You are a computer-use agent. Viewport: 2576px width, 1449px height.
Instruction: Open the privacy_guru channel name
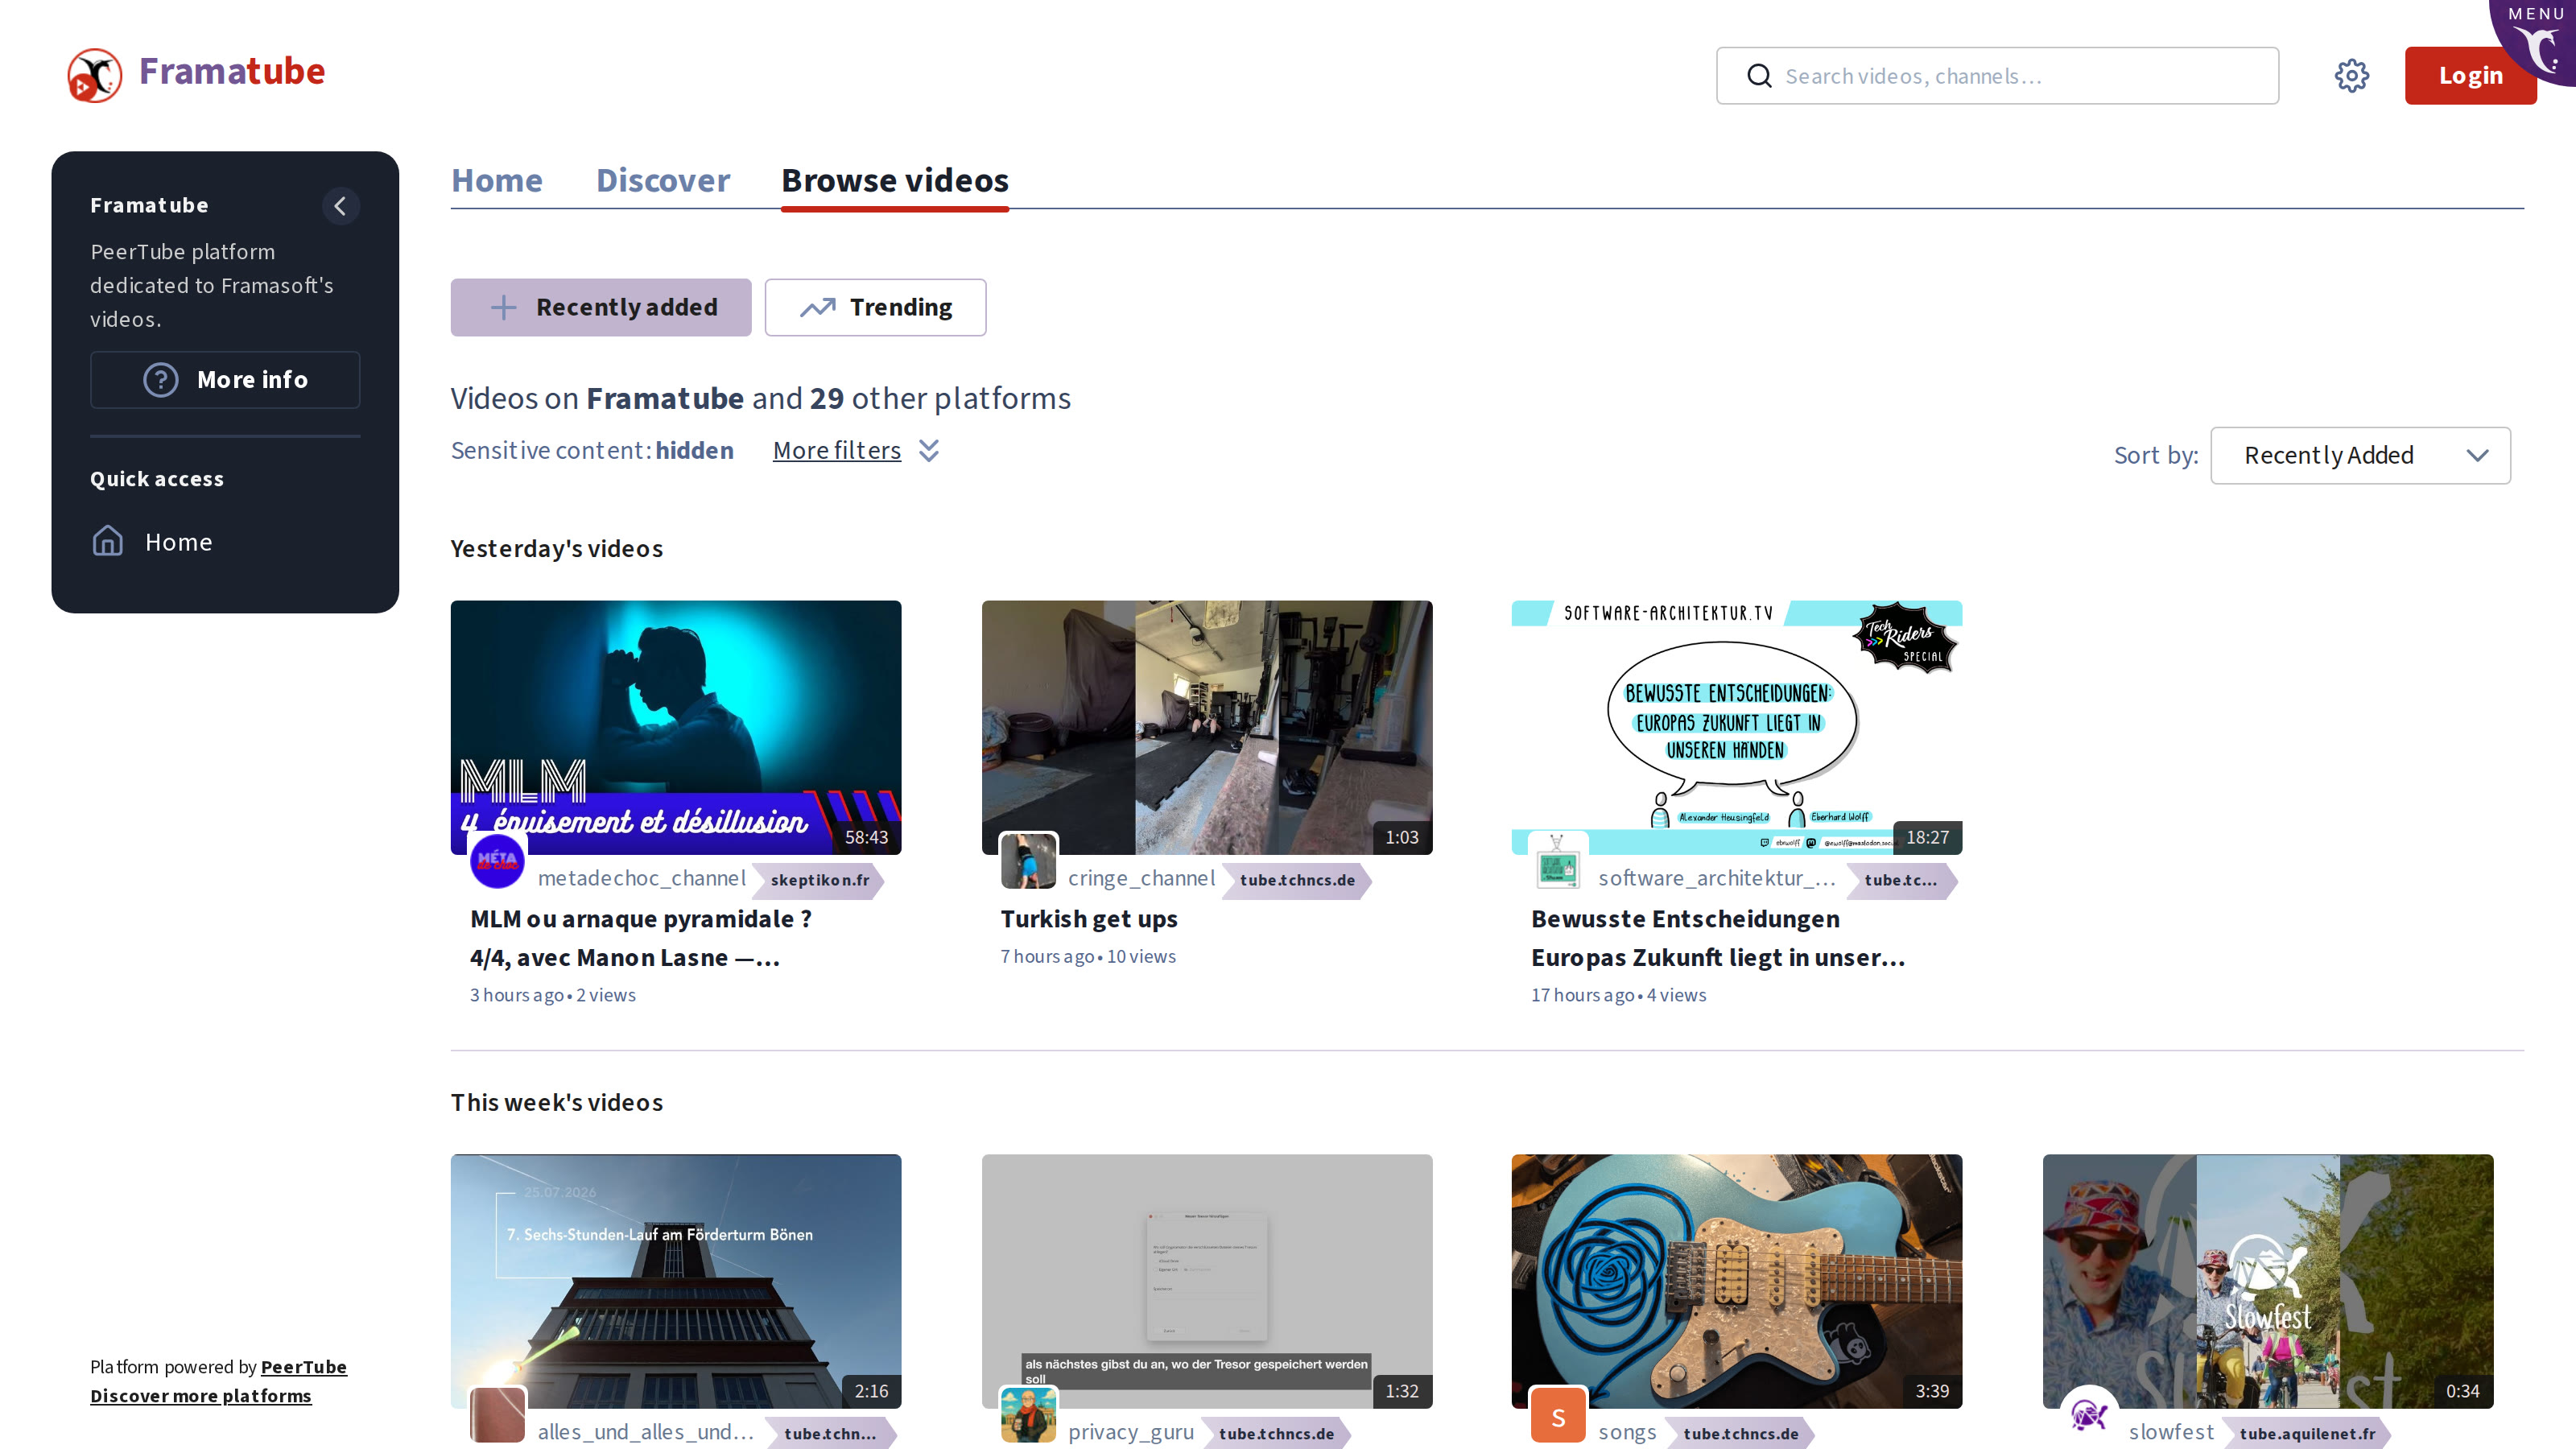[x=1131, y=1432]
